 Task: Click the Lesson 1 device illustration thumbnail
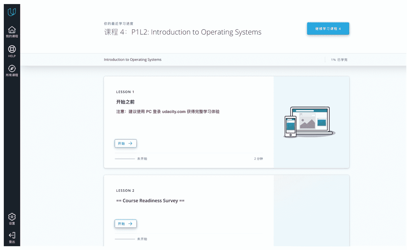(309, 122)
